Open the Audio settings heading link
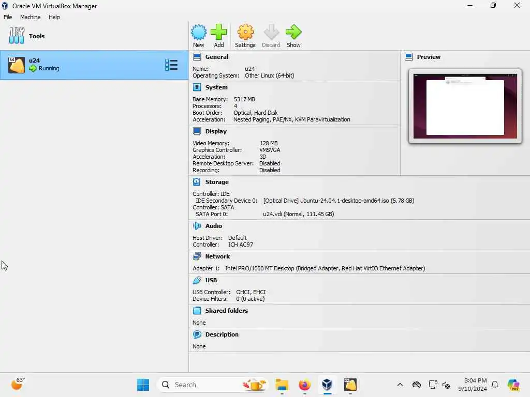The image size is (530, 397). point(214,226)
